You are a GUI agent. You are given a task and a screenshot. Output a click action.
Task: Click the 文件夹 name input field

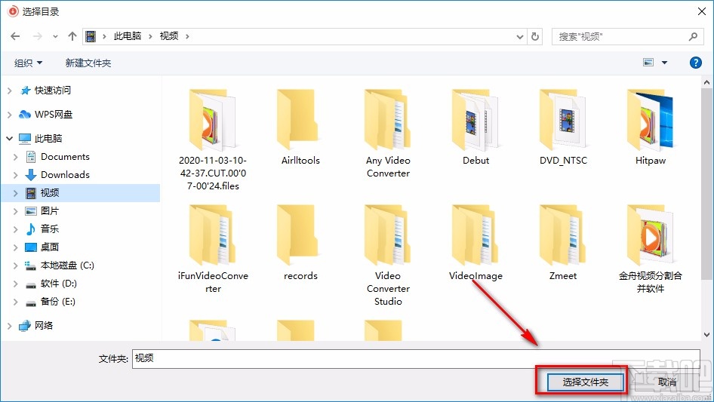[416, 359]
